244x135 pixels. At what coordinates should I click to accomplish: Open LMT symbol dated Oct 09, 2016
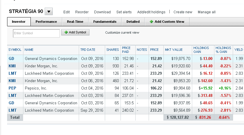[x=13, y=73]
